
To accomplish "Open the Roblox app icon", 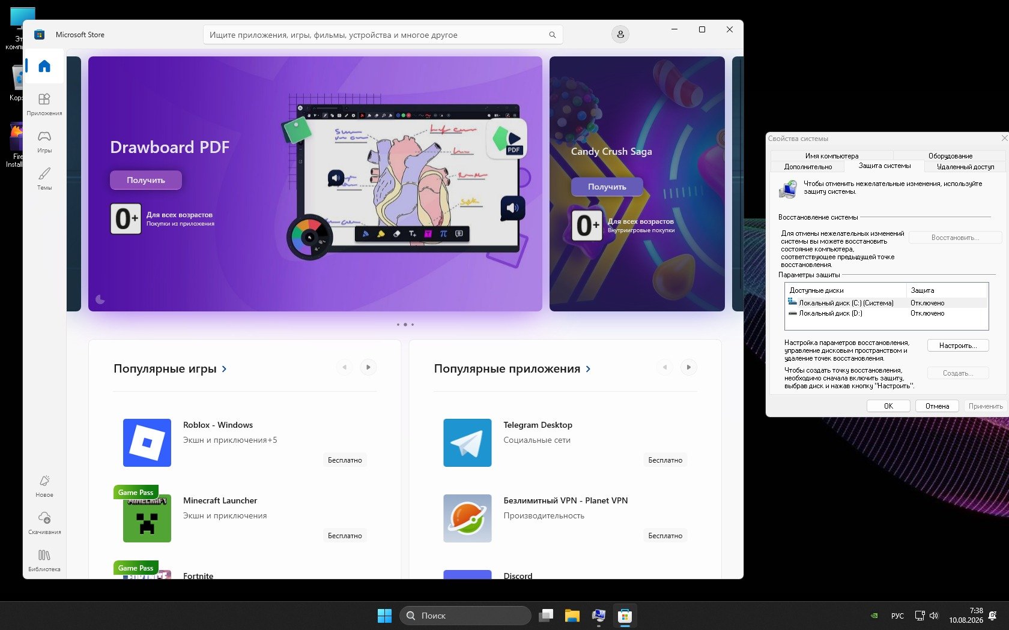I will tap(147, 443).
